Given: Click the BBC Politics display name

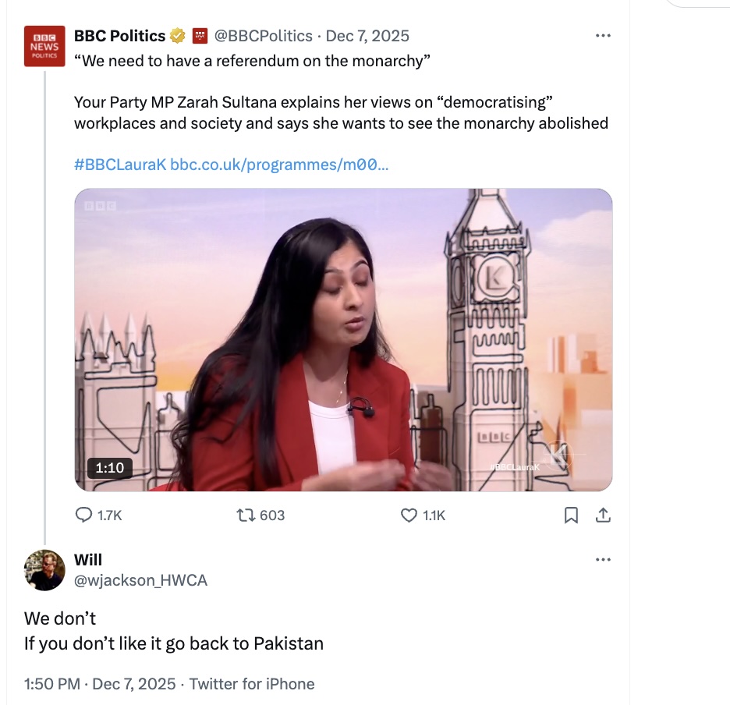Looking at the screenshot, I should (119, 36).
